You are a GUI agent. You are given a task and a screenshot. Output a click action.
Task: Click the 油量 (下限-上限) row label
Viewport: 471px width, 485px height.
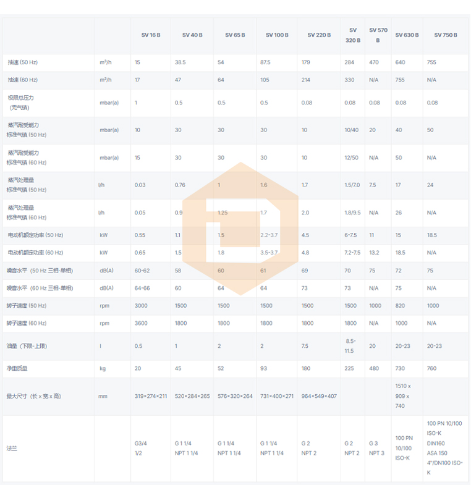[x=27, y=346]
